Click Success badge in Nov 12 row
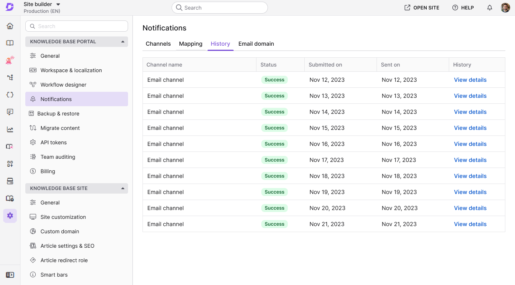This screenshot has width=515, height=285. [275, 80]
